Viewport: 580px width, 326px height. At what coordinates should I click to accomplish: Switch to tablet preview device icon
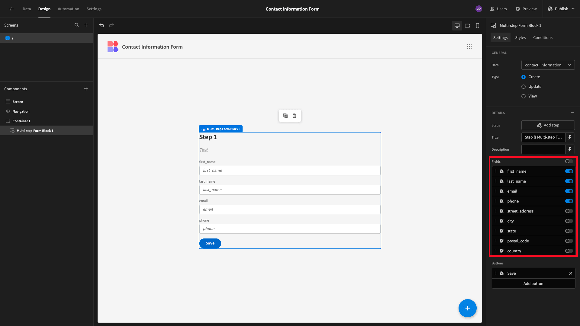467,26
